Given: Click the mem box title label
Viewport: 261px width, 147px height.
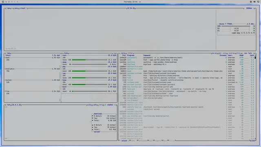Looking at the screenshot, I should (9, 53).
